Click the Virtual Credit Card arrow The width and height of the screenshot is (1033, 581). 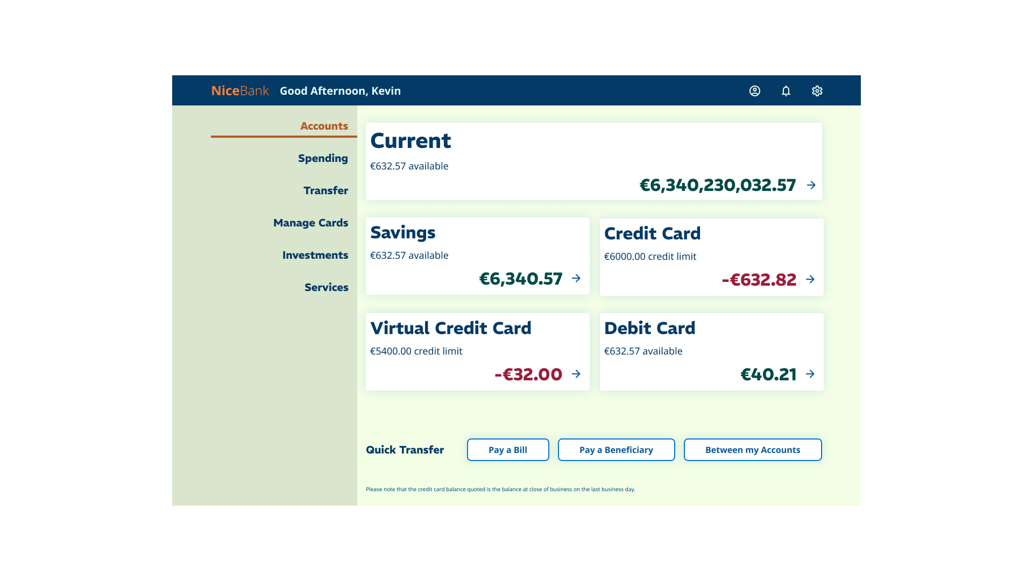pos(576,374)
